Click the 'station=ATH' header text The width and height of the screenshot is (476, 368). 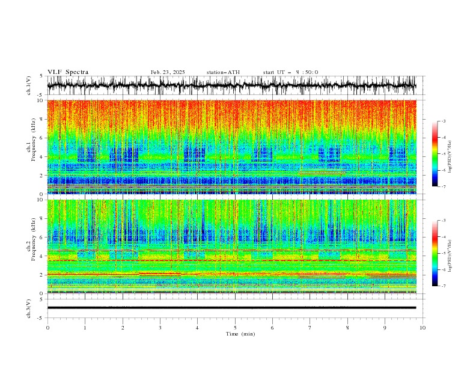[x=223, y=72]
